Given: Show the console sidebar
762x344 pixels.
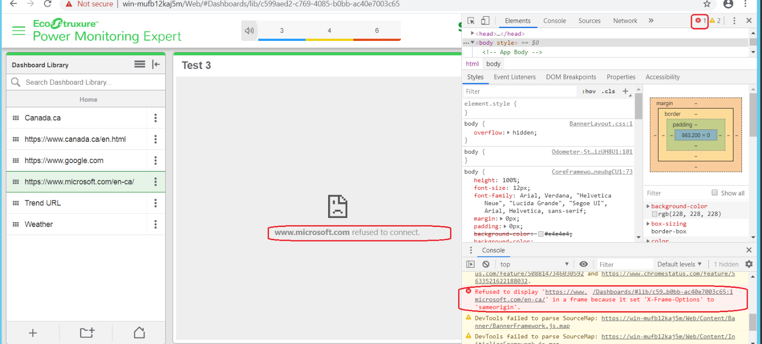Looking at the screenshot, I should (x=471, y=265).
